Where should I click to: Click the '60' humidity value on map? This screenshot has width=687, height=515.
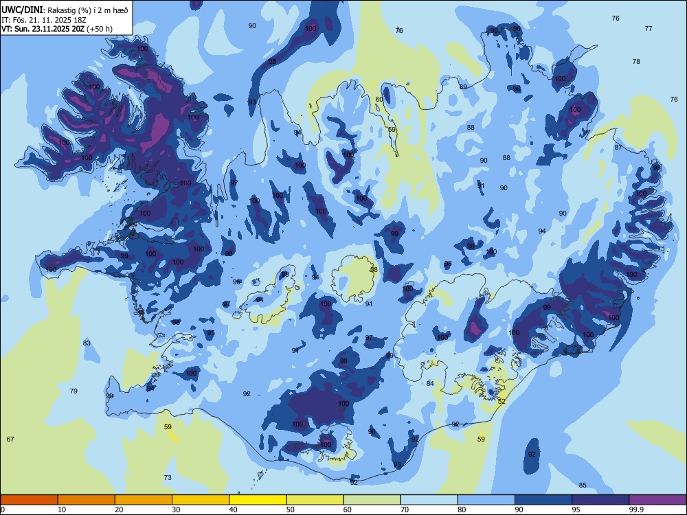(379, 99)
